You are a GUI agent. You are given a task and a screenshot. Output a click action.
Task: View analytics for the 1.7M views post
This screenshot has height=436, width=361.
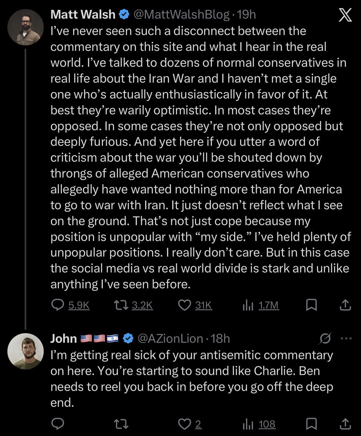coord(248,306)
